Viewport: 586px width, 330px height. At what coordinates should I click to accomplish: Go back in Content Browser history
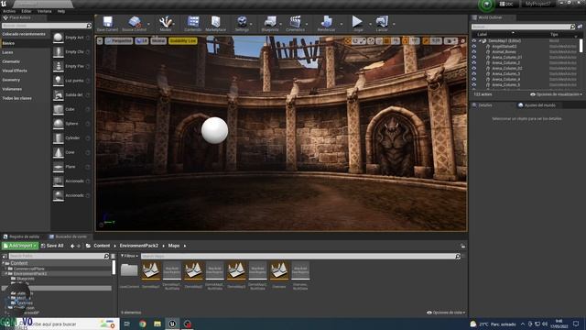tap(72, 246)
